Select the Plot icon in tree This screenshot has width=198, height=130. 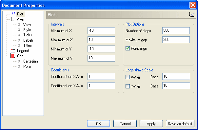13,14
